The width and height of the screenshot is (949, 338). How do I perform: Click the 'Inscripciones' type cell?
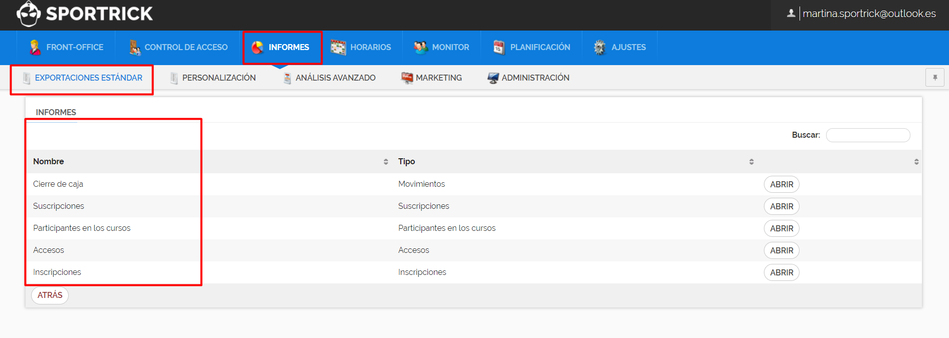422,272
